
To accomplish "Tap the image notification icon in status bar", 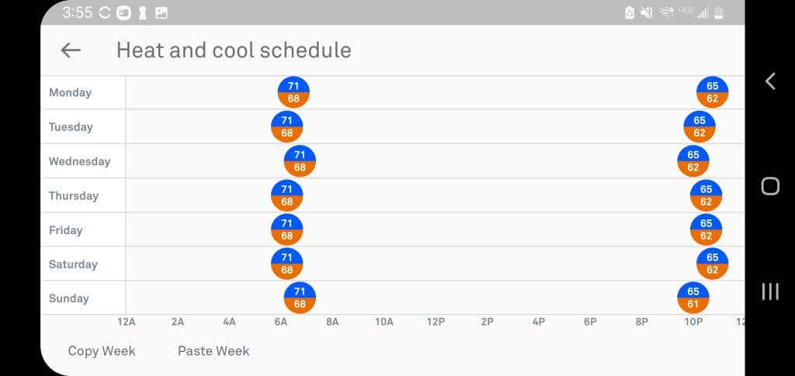I will (x=161, y=13).
